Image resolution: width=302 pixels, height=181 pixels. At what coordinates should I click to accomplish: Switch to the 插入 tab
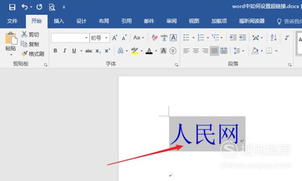[59, 21]
